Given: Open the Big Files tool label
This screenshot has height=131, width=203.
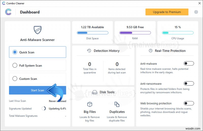Looking at the screenshot, I should click(x=90, y=112).
